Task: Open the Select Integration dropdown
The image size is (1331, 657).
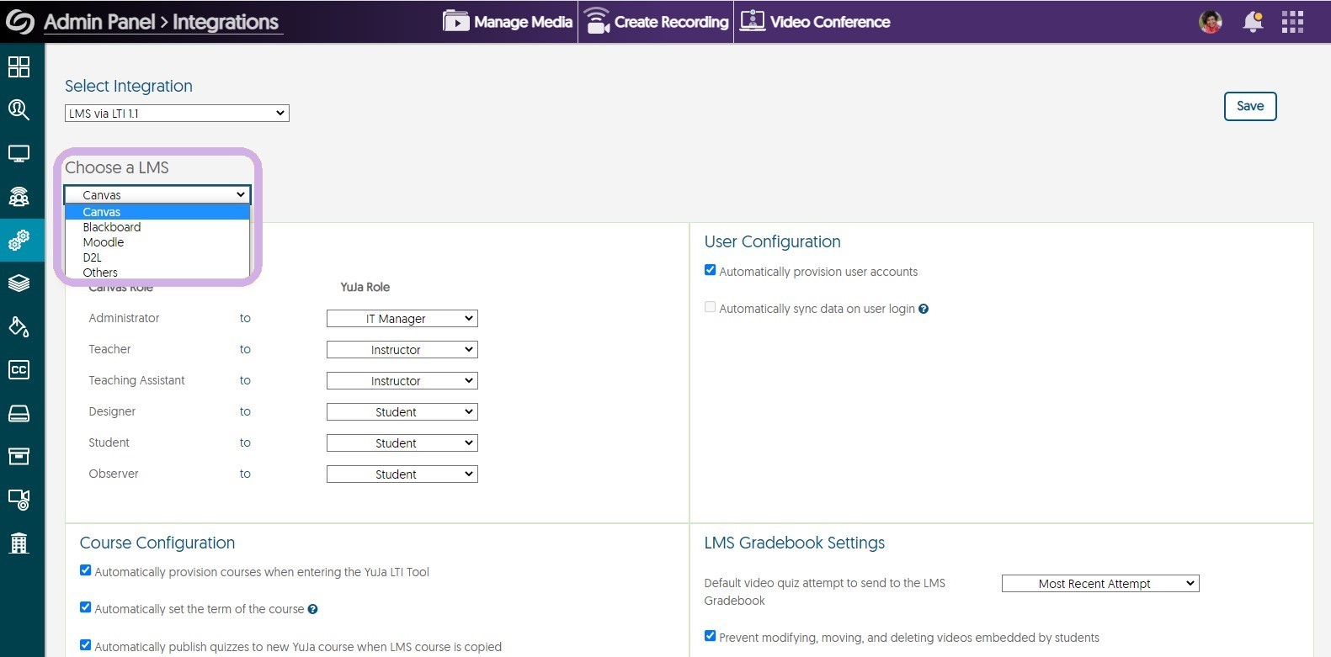Action: click(177, 114)
